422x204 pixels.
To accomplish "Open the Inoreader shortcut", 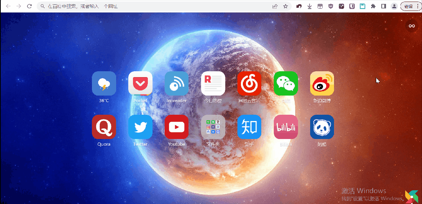I will [x=176, y=83].
